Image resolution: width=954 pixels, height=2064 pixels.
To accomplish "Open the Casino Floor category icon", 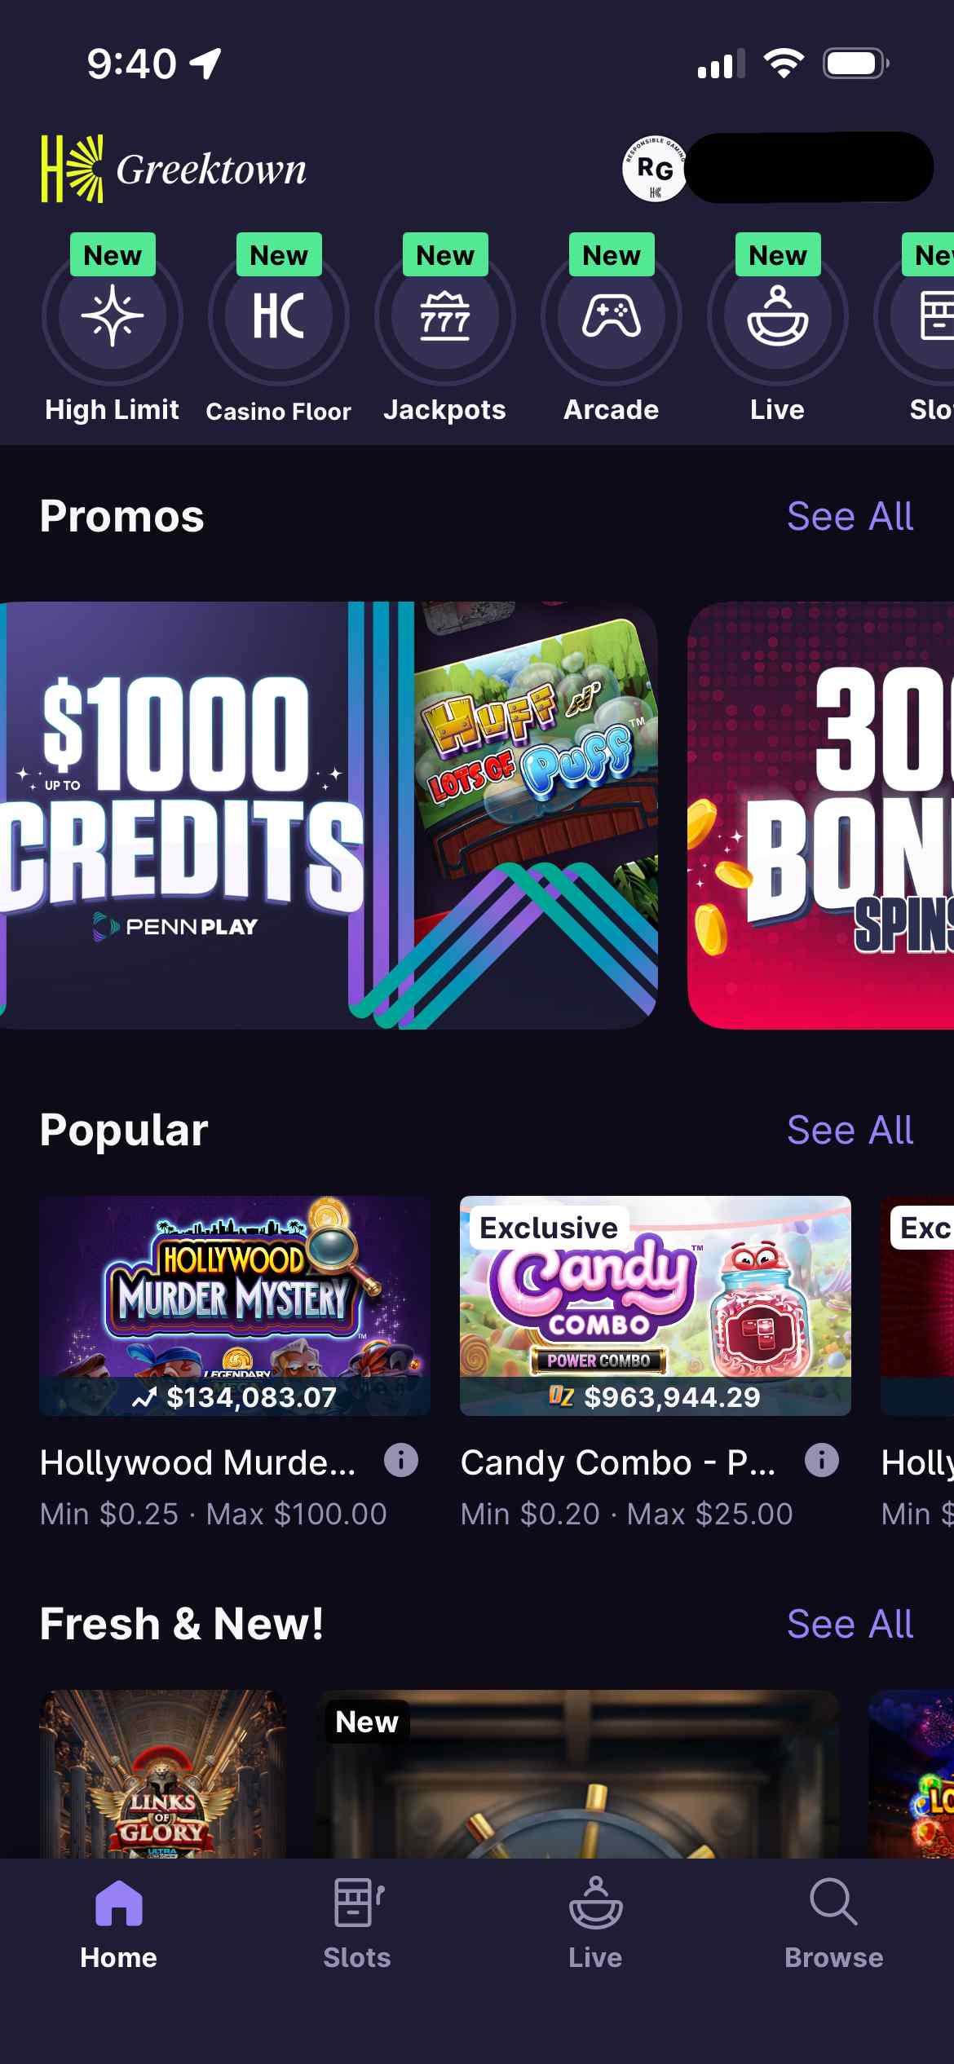I will (x=279, y=316).
